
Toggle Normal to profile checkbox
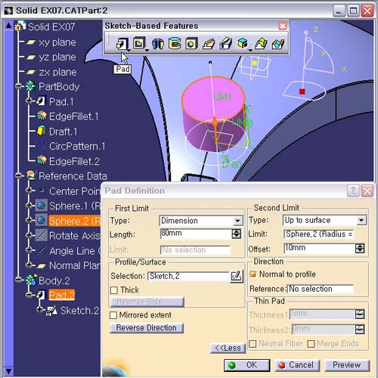(x=253, y=274)
